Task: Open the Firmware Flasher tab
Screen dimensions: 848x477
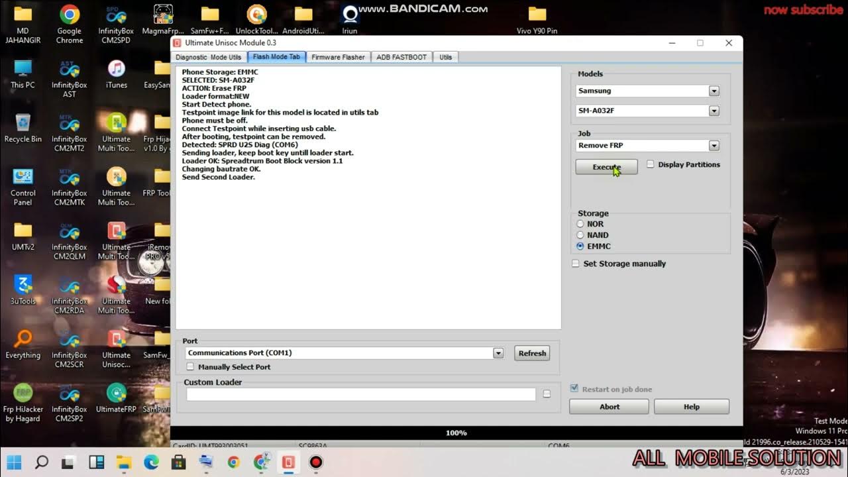Action: coord(338,57)
